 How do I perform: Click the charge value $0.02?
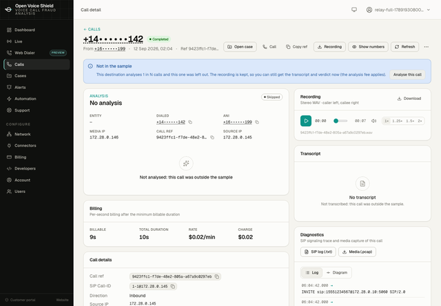[x=245, y=237]
